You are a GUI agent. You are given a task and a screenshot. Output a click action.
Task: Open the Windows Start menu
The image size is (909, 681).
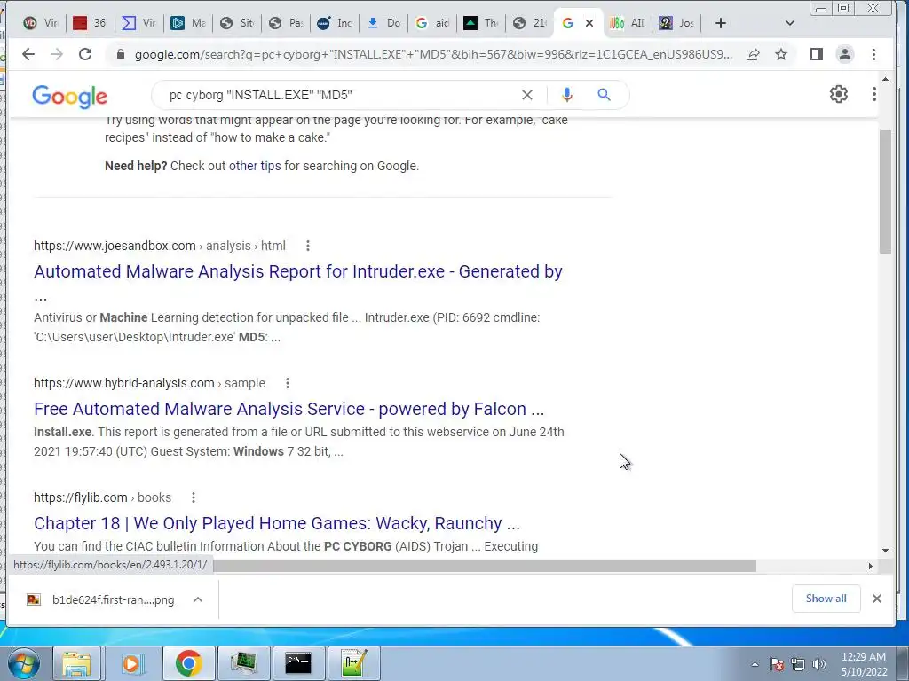(x=23, y=663)
